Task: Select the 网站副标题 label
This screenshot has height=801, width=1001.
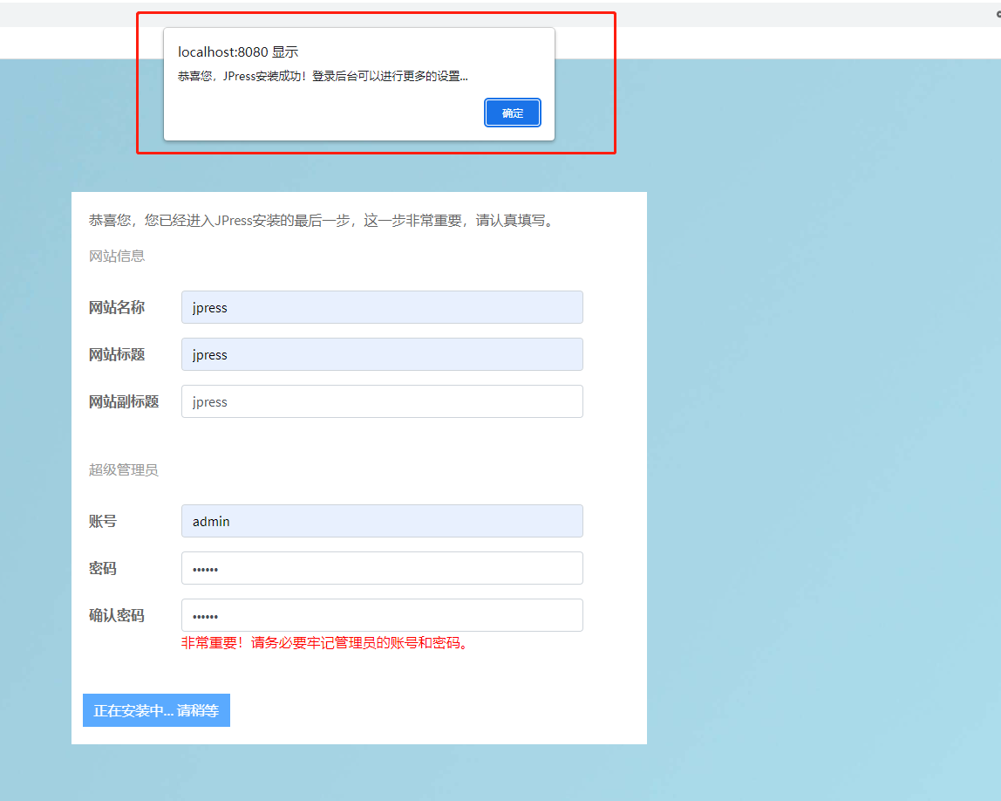Action: 124,401
